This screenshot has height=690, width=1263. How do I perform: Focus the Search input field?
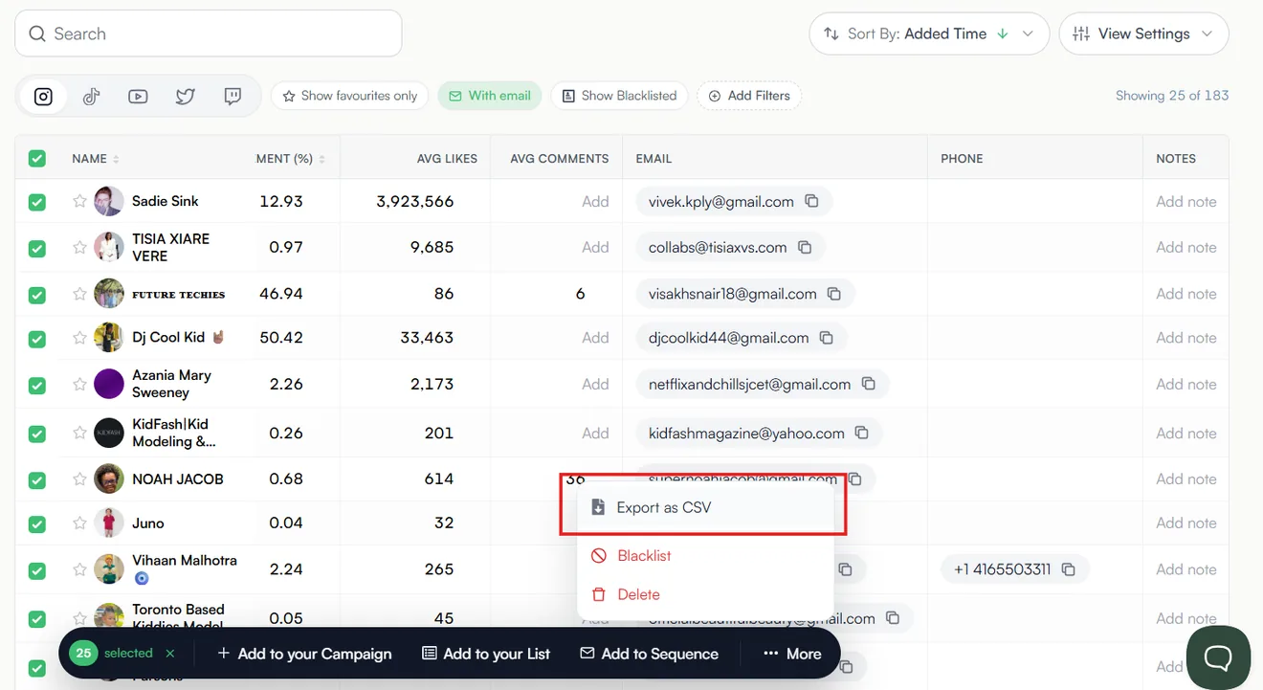point(209,33)
